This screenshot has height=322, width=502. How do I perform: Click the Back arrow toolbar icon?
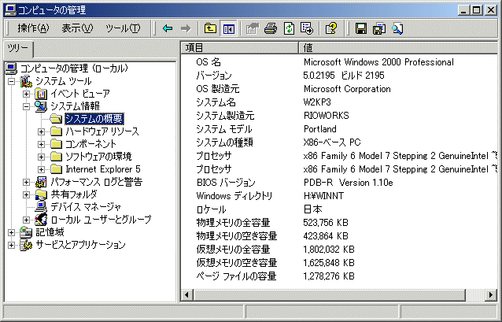pos(168,28)
